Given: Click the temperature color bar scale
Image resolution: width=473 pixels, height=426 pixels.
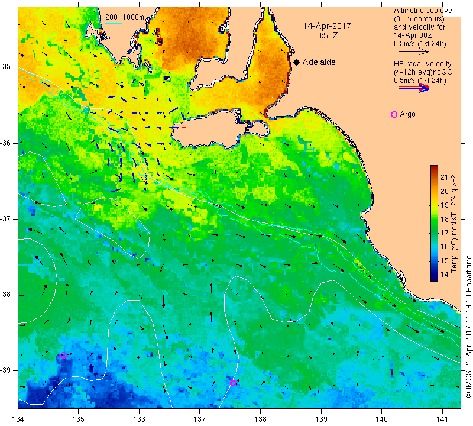Looking at the screenshot, I should (x=434, y=223).
